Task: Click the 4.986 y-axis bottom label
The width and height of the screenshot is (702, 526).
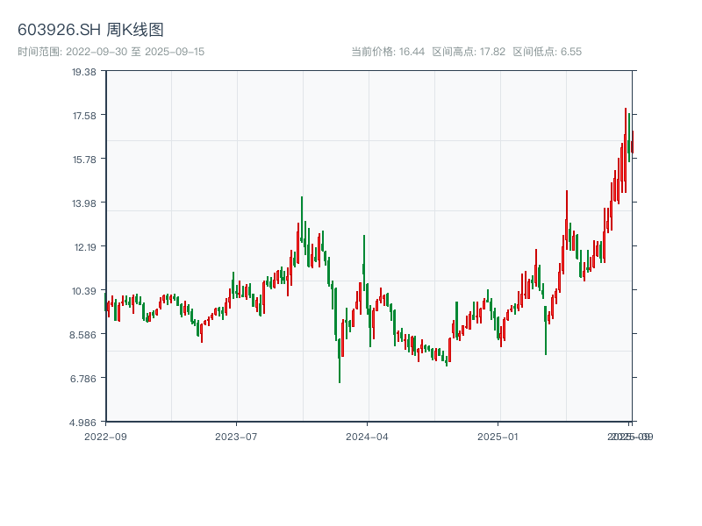Action: 82,423
